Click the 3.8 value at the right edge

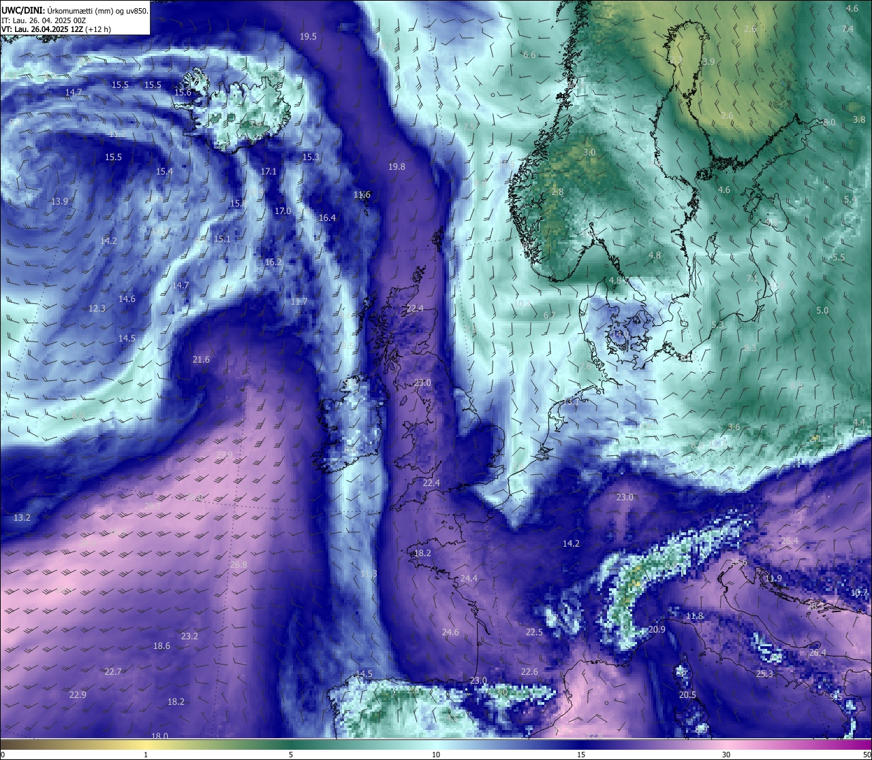859,119
